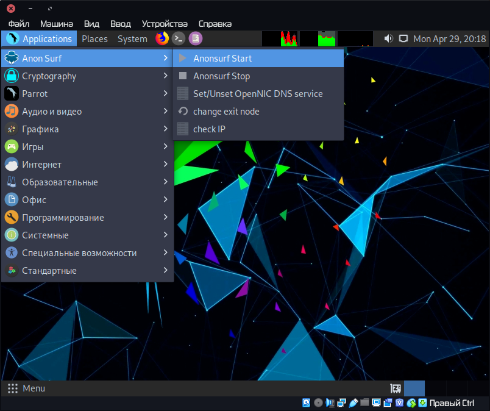This screenshot has width=490, height=411.
Task: Open the Places menu
Action: (94, 39)
